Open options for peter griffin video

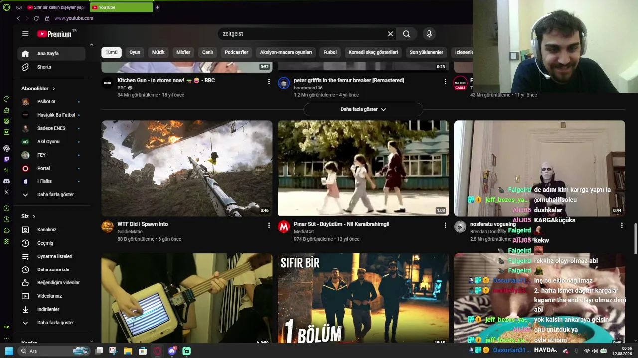[445, 81]
